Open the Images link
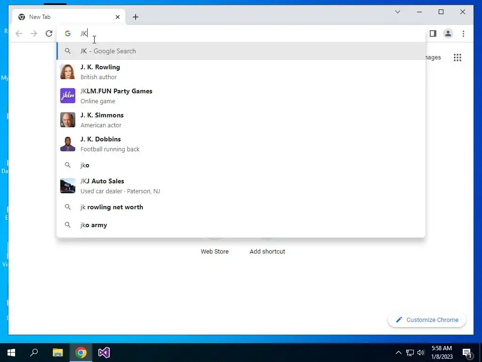This screenshot has width=482, height=362. click(x=434, y=58)
